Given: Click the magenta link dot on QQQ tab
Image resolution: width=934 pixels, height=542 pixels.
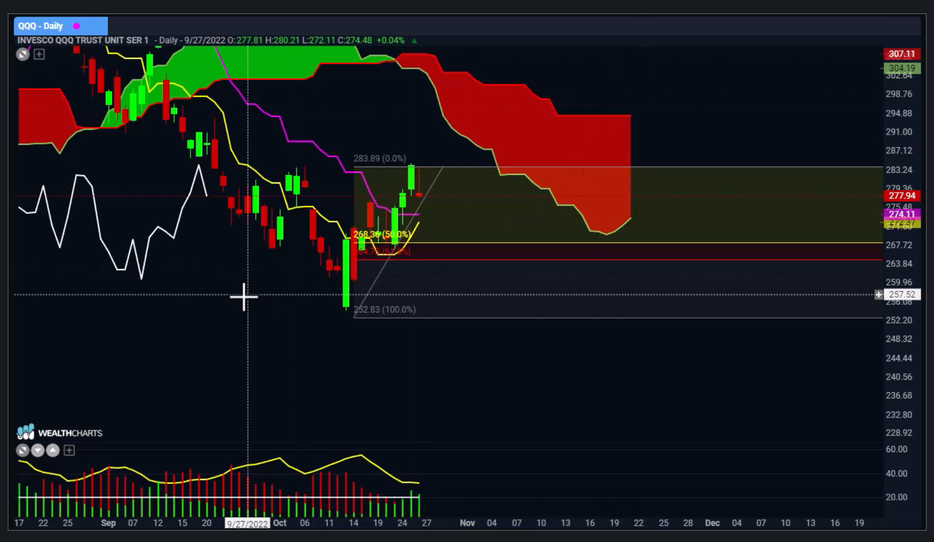Looking at the screenshot, I should [76, 26].
